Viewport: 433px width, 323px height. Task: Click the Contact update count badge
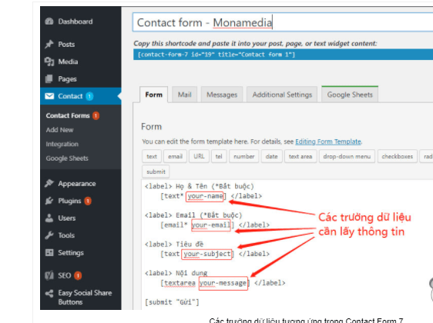pyautogui.click(x=89, y=96)
